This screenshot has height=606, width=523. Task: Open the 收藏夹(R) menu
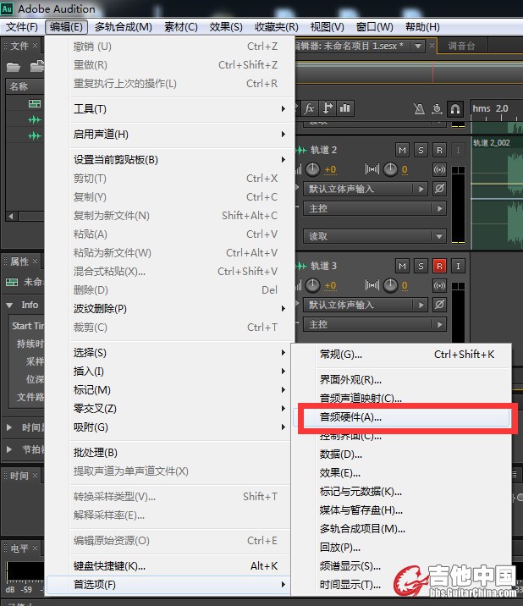pos(277,27)
